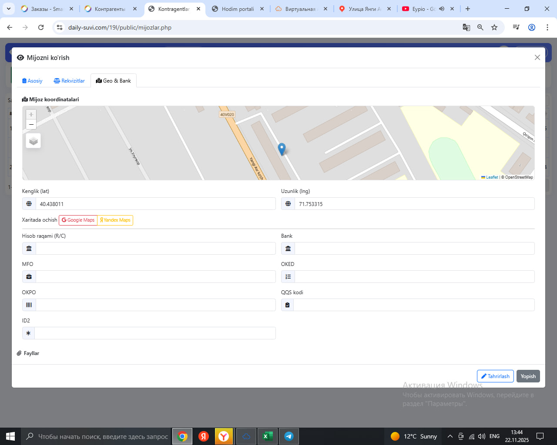Screen dimensions: 557x445
Task: Open Telegram from the taskbar
Action: (x=289, y=436)
